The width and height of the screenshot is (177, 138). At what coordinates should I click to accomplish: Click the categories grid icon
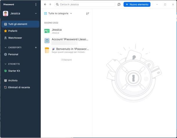[x=46, y=13]
